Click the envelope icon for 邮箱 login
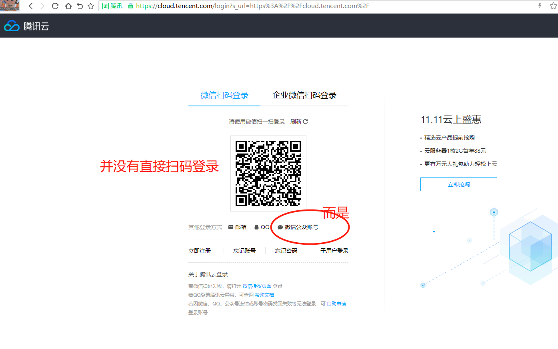558x349 pixels. point(231,227)
